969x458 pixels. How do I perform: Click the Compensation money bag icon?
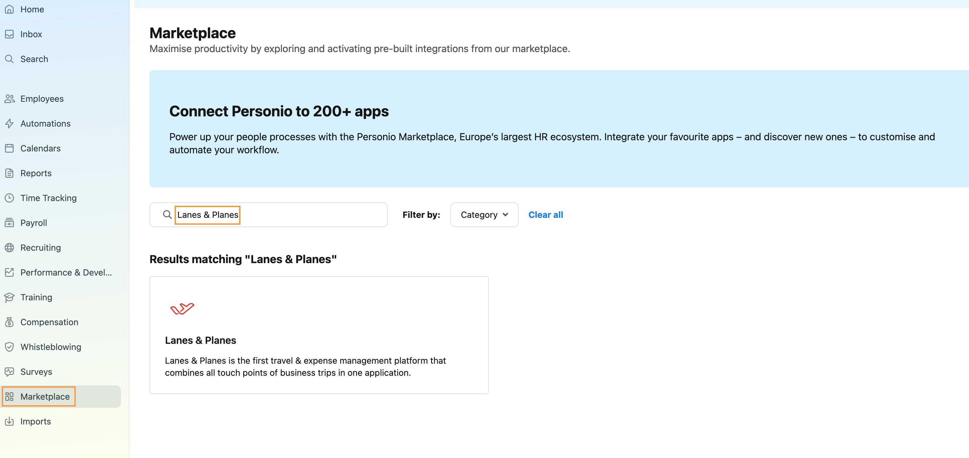click(x=9, y=322)
